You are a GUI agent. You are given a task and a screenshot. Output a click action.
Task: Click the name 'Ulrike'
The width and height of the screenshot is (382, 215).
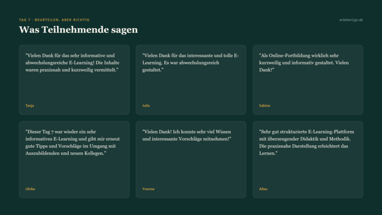coord(30,189)
